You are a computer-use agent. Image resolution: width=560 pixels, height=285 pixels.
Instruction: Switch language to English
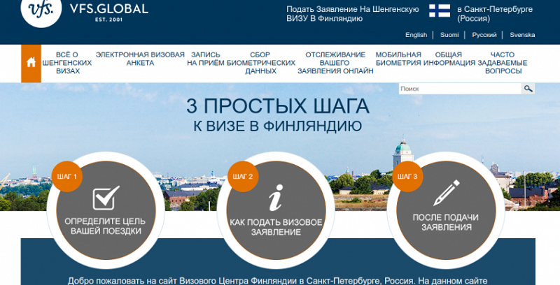coord(416,35)
